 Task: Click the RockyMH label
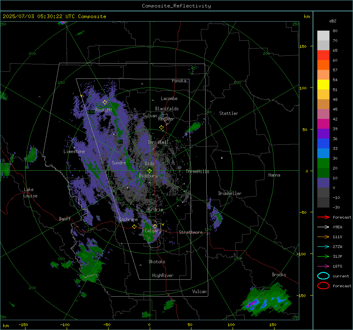[x=104, y=110]
